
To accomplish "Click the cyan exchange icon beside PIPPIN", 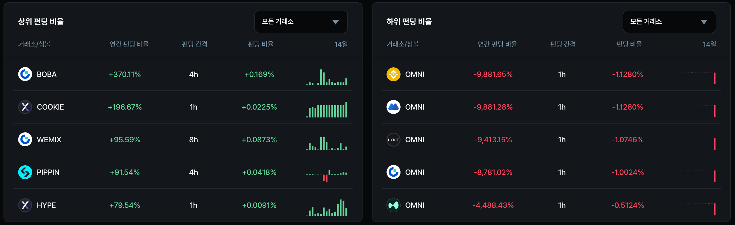I will 25,172.
